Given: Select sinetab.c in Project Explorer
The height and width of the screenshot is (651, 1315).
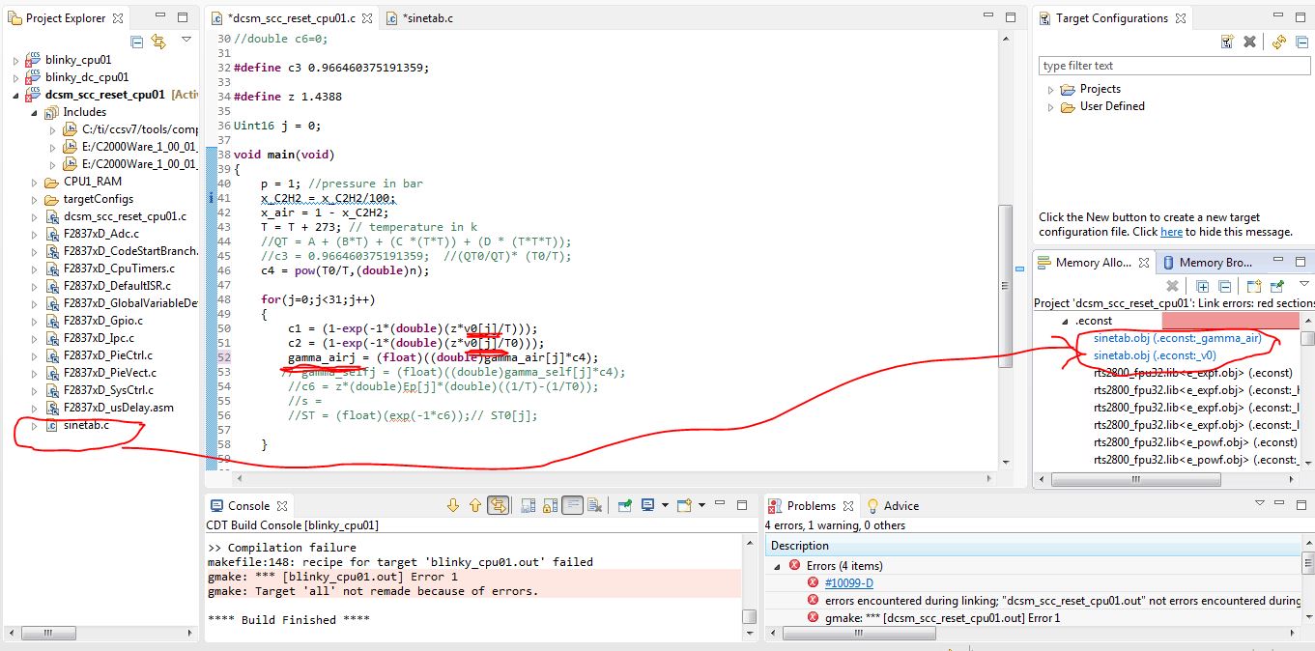Looking at the screenshot, I should 87,425.
